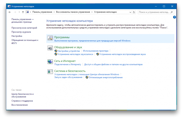Expand the address bar history dropdown

pyautogui.click(x=130, y=12)
